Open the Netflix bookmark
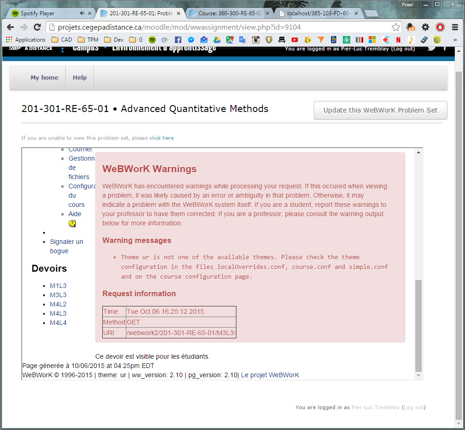This screenshot has height=430, width=465. (x=398, y=40)
